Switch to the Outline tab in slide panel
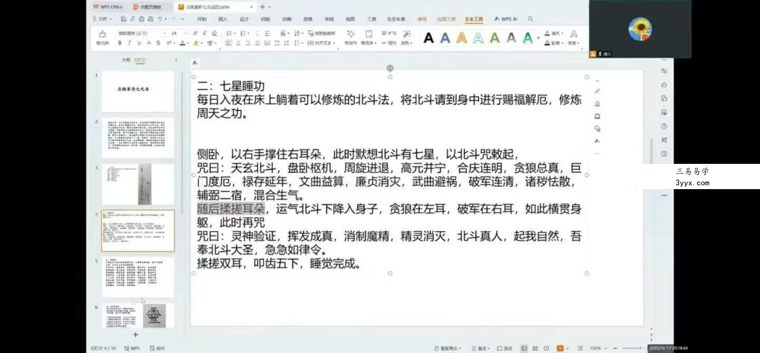The image size is (760, 353). point(126,60)
